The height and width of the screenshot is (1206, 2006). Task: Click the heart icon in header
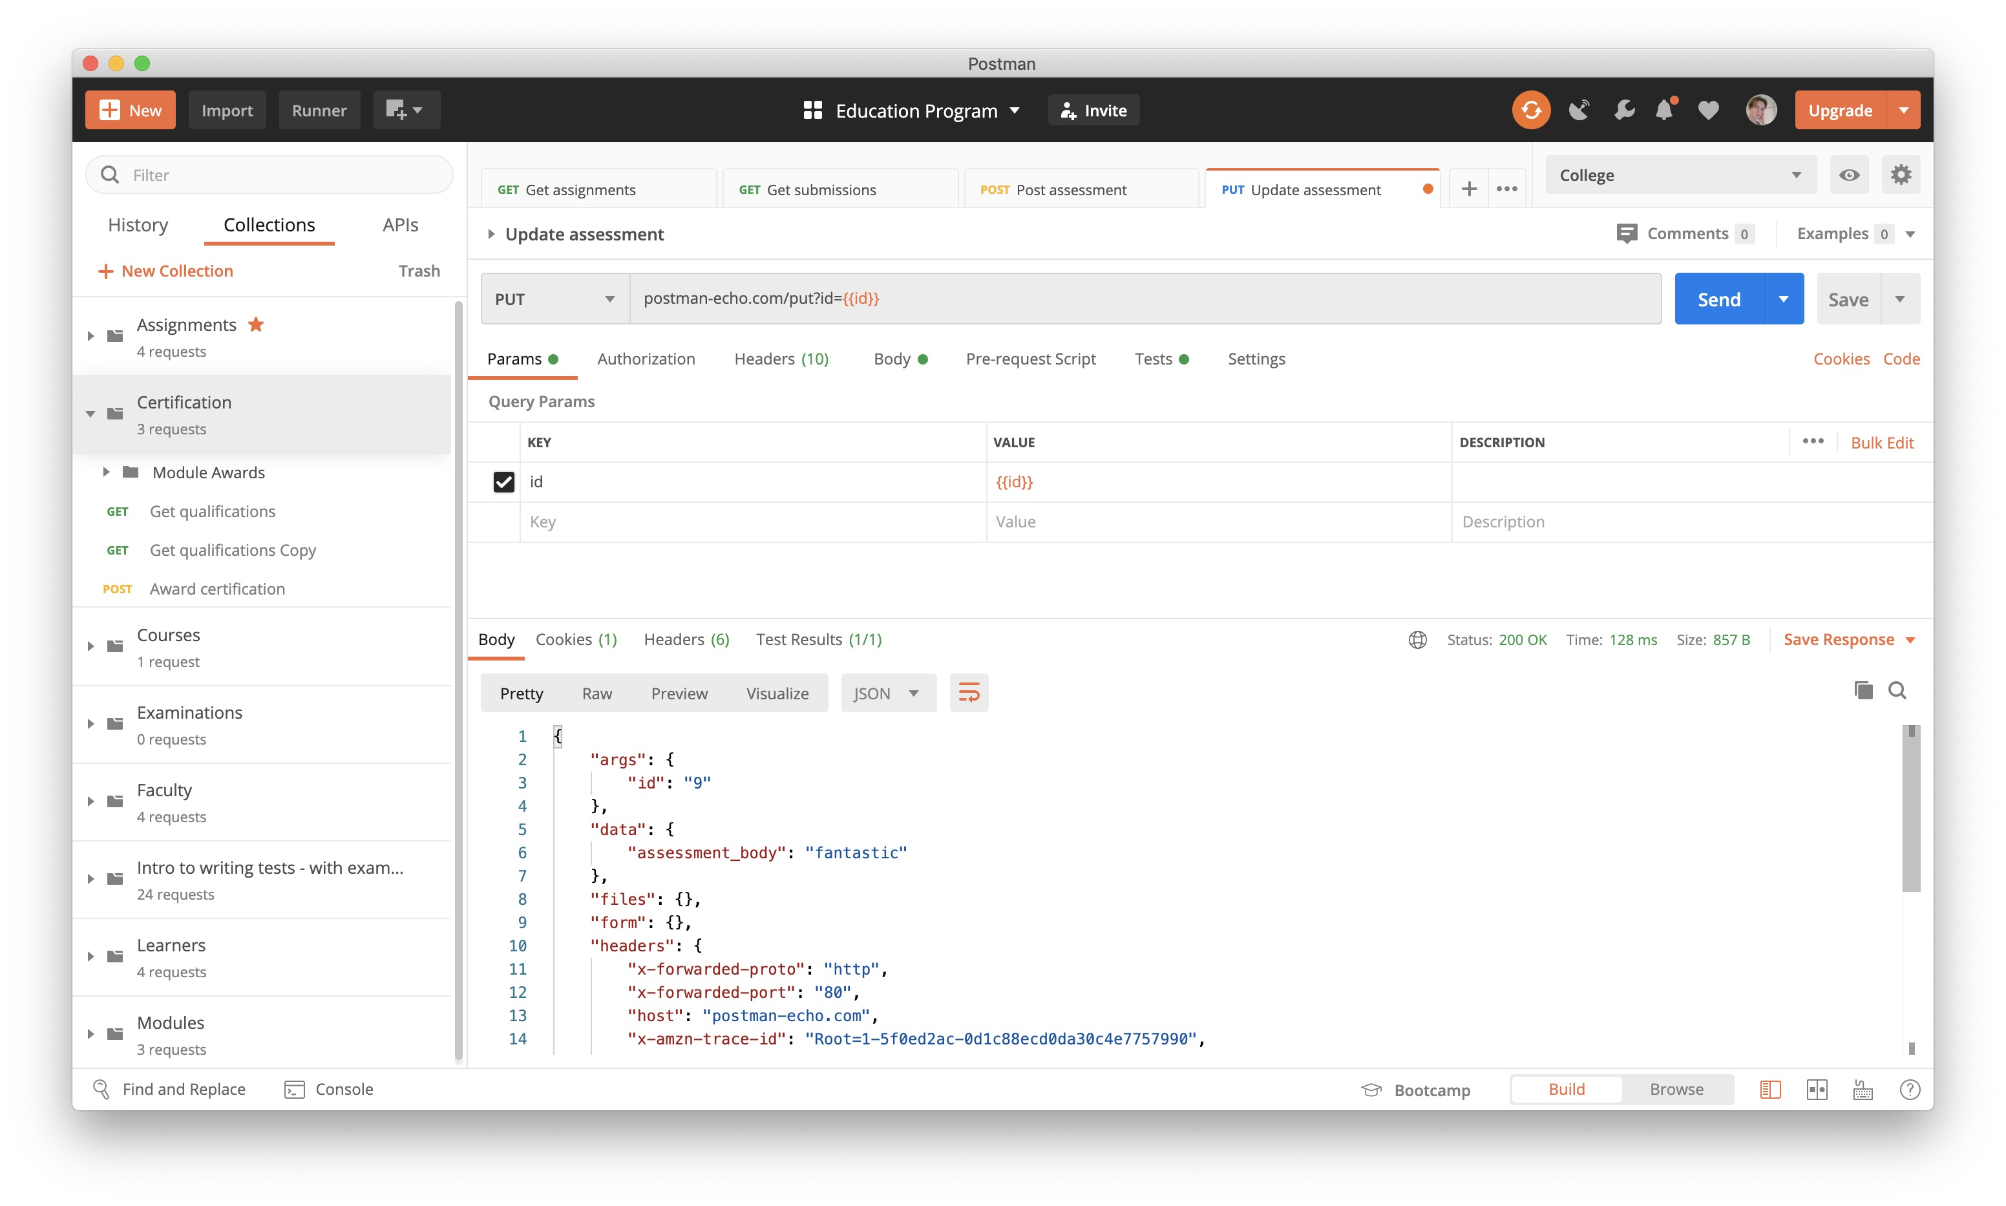pyautogui.click(x=1709, y=111)
